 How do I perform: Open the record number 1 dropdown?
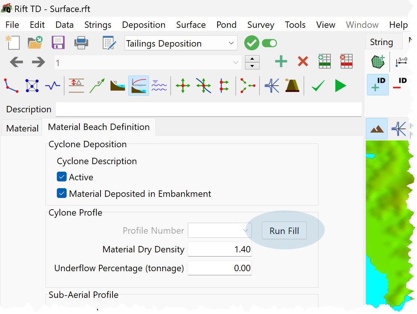[x=148, y=63]
